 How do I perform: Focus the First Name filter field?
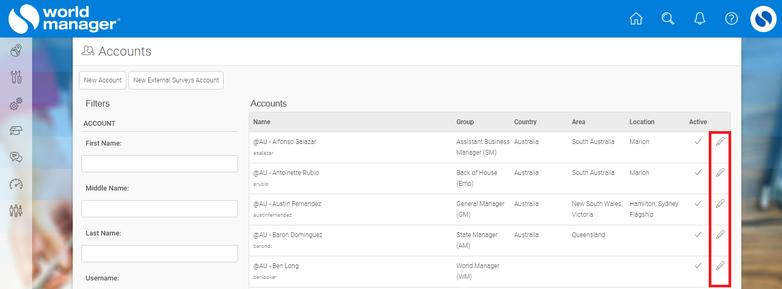pos(159,164)
